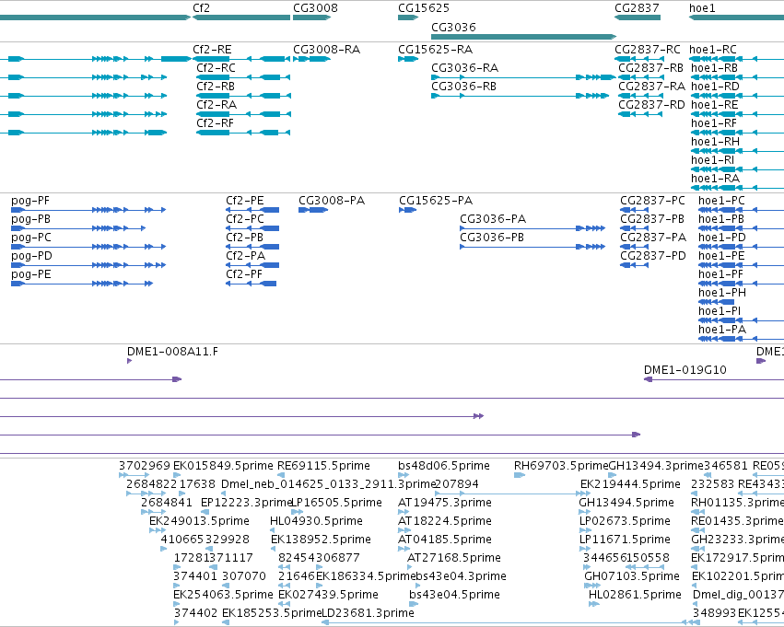Viewport: 784px width, 627px height.
Task: Select the CG3036 gene bar
Action: pyautogui.click(x=523, y=37)
